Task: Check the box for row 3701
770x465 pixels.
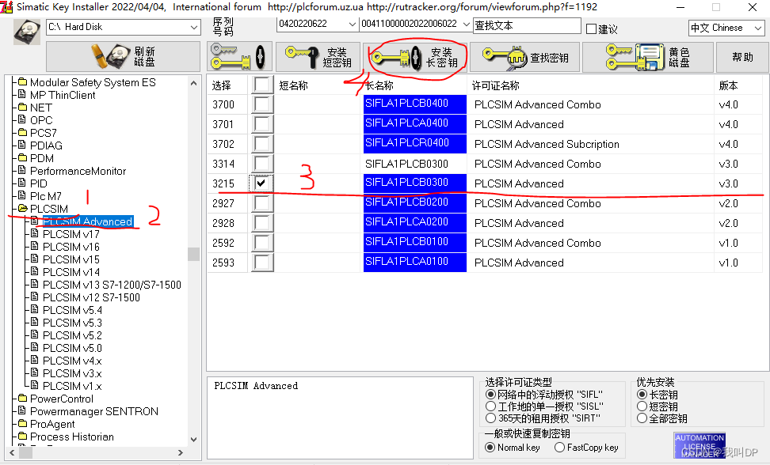Action: click(x=261, y=124)
